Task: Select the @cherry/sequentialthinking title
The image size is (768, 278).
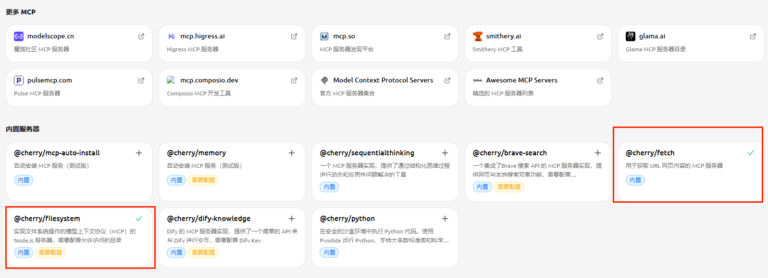Action: [x=367, y=153]
